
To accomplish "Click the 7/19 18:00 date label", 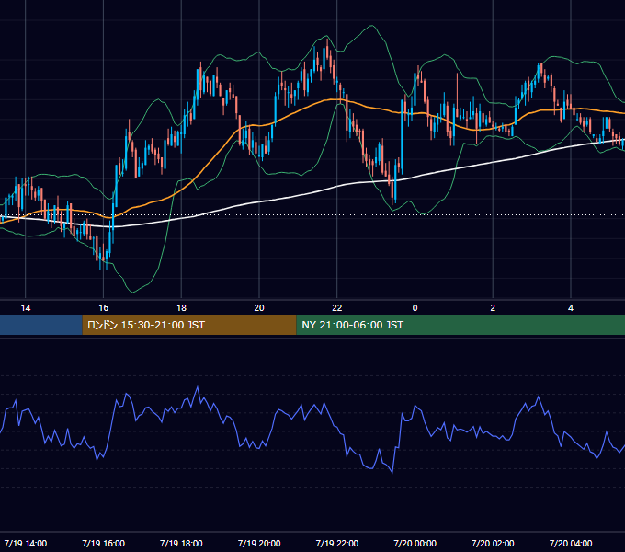I will [x=181, y=543].
